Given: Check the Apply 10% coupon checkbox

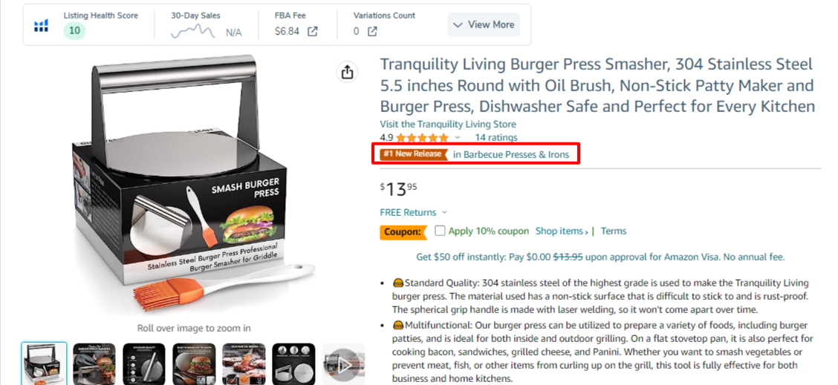Looking at the screenshot, I should (440, 231).
